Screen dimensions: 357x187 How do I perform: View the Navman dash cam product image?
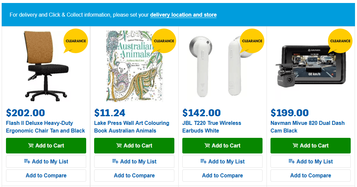[310, 66]
